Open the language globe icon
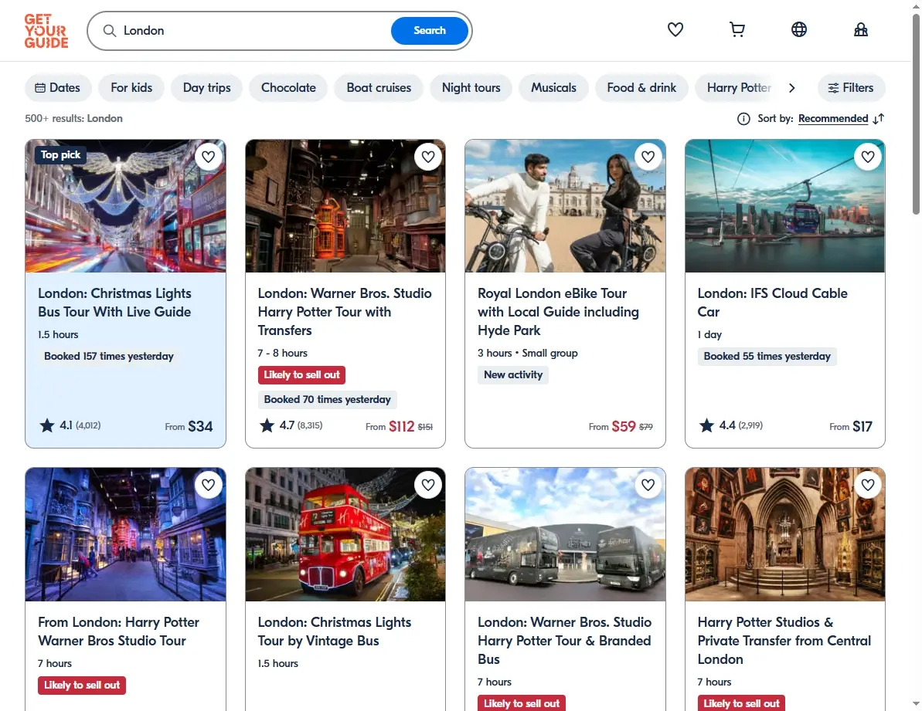The width and height of the screenshot is (922, 711). [x=798, y=29]
